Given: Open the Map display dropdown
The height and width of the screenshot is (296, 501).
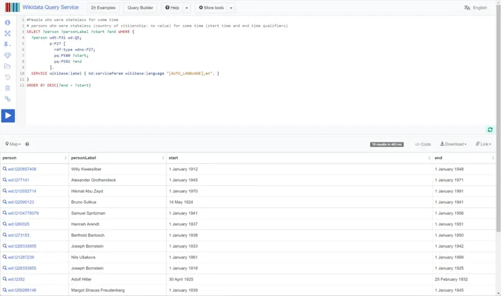Looking at the screenshot, I should [13, 144].
